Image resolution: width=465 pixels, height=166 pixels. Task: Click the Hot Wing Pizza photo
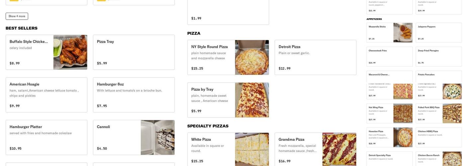click(403, 114)
